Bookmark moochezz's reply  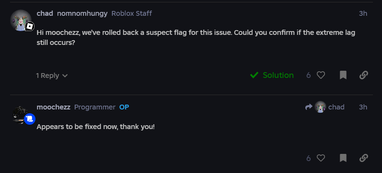(343, 158)
